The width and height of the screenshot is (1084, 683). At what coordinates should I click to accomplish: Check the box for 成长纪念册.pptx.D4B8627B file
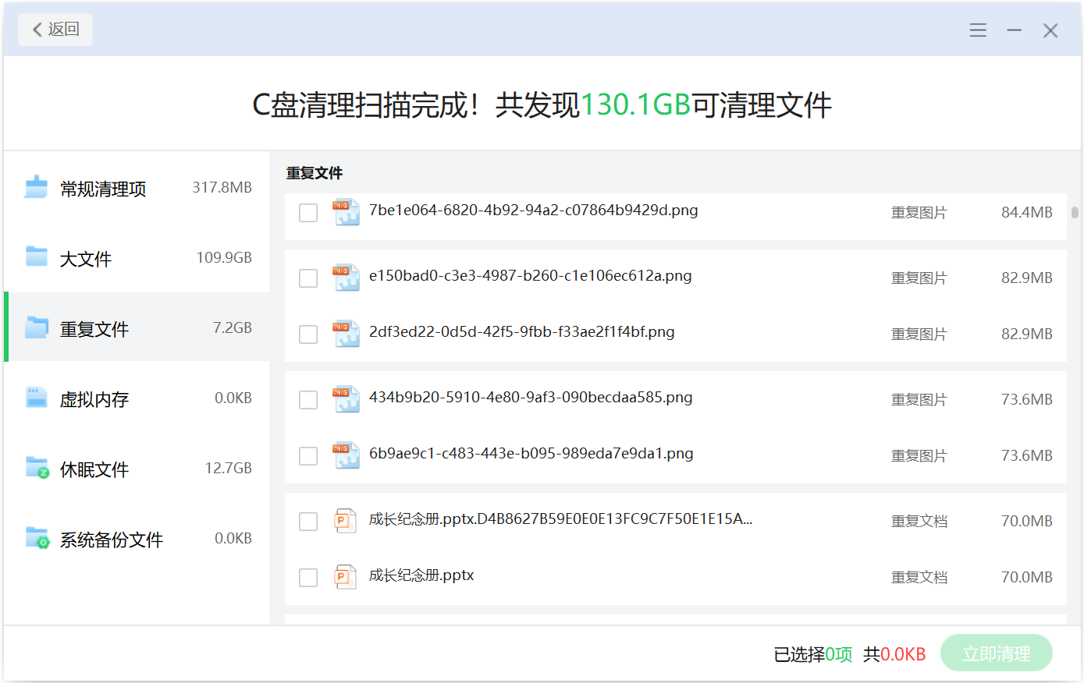(308, 522)
